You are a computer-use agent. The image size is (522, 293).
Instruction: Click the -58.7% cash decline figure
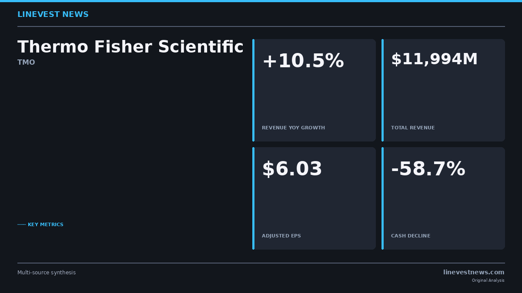coord(428,169)
